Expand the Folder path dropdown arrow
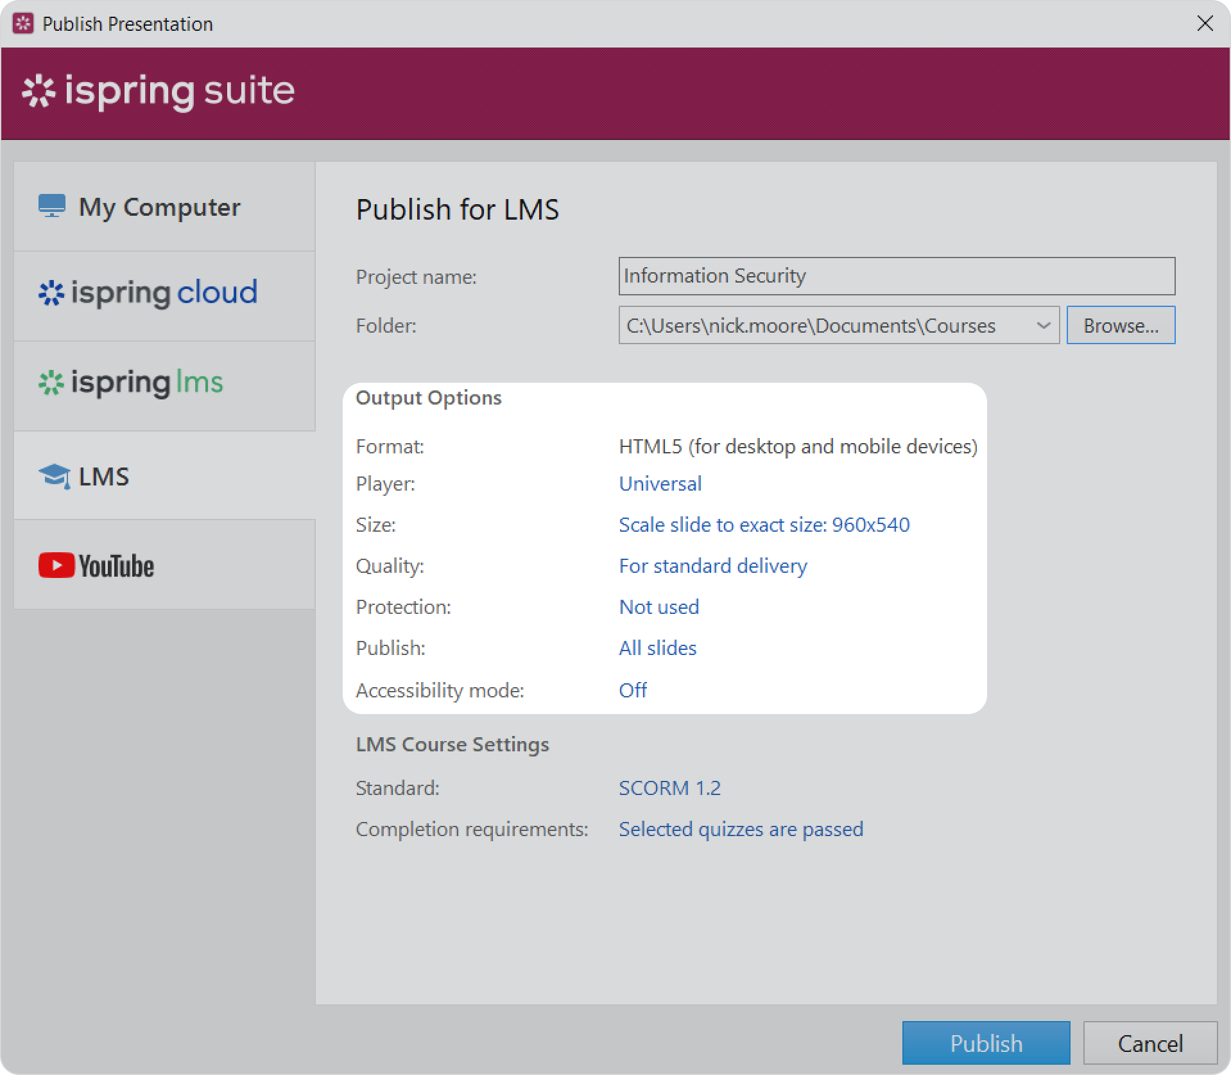The image size is (1231, 1075). (1043, 326)
